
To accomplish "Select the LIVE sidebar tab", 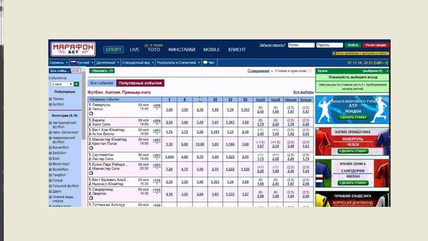I will (76, 71).
